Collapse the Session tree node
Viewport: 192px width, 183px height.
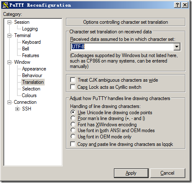point(9,22)
